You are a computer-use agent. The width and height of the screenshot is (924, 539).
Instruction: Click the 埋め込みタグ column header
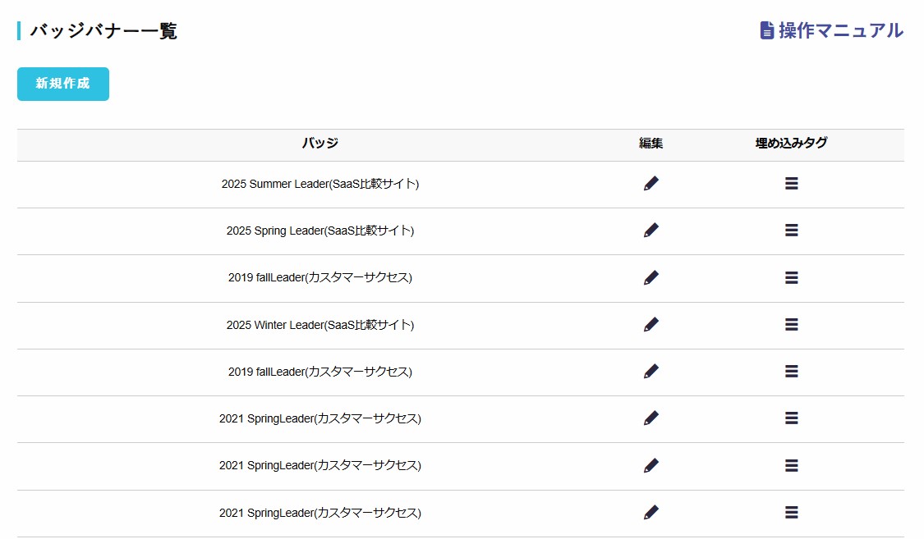(x=791, y=142)
